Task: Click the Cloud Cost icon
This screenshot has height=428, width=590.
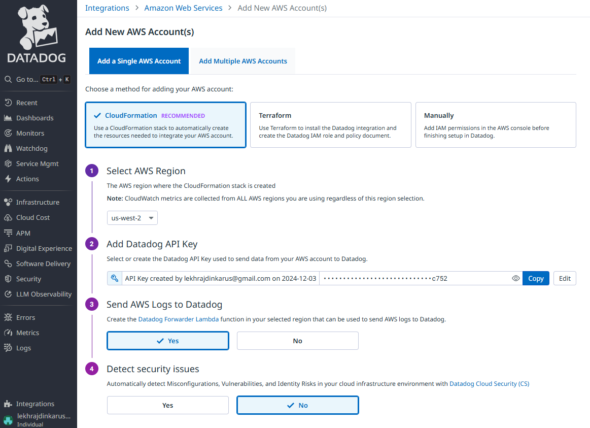Action: pyautogui.click(x=8, y=218)
